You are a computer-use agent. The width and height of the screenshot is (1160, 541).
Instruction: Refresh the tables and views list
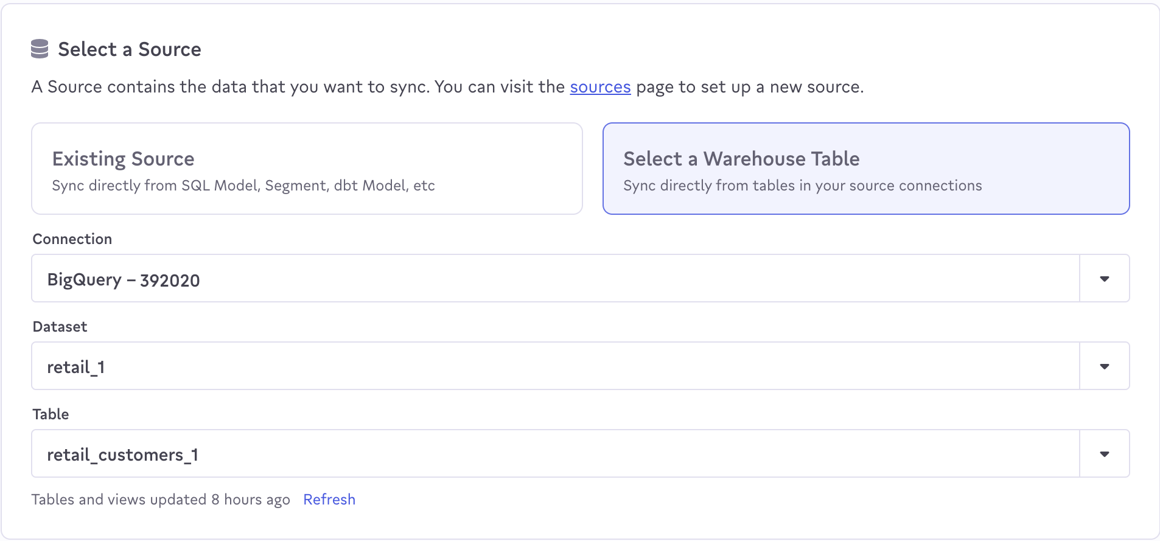tap(329, 500)
